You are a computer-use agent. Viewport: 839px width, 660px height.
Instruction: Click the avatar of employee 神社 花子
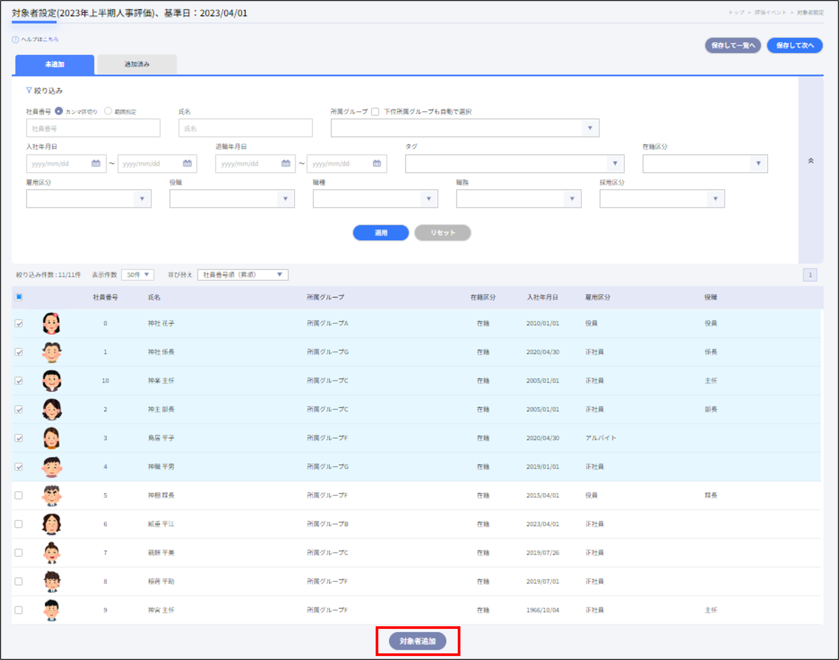coord(51,323)
